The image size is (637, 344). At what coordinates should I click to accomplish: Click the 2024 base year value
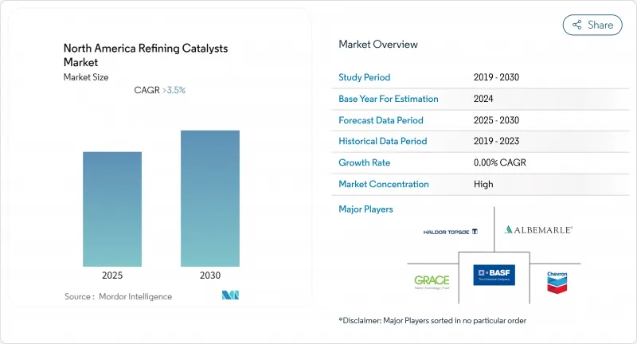click(483, 99)
